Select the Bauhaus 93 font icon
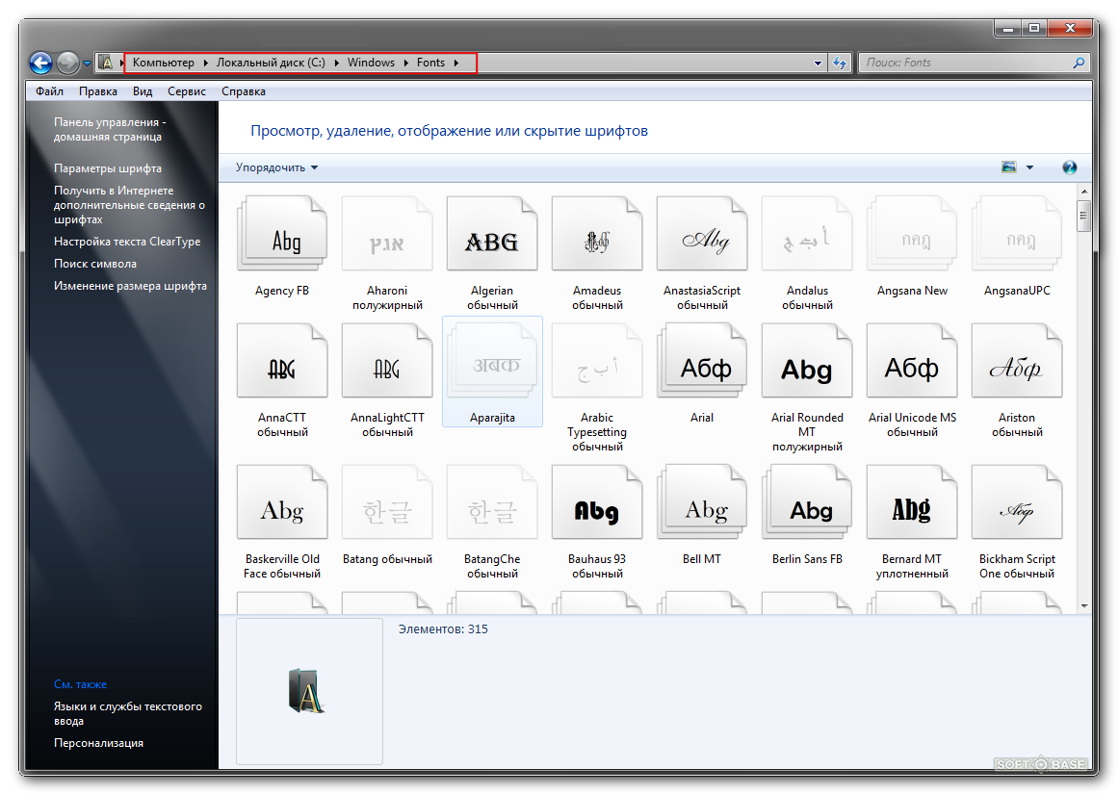 point(597,502)
